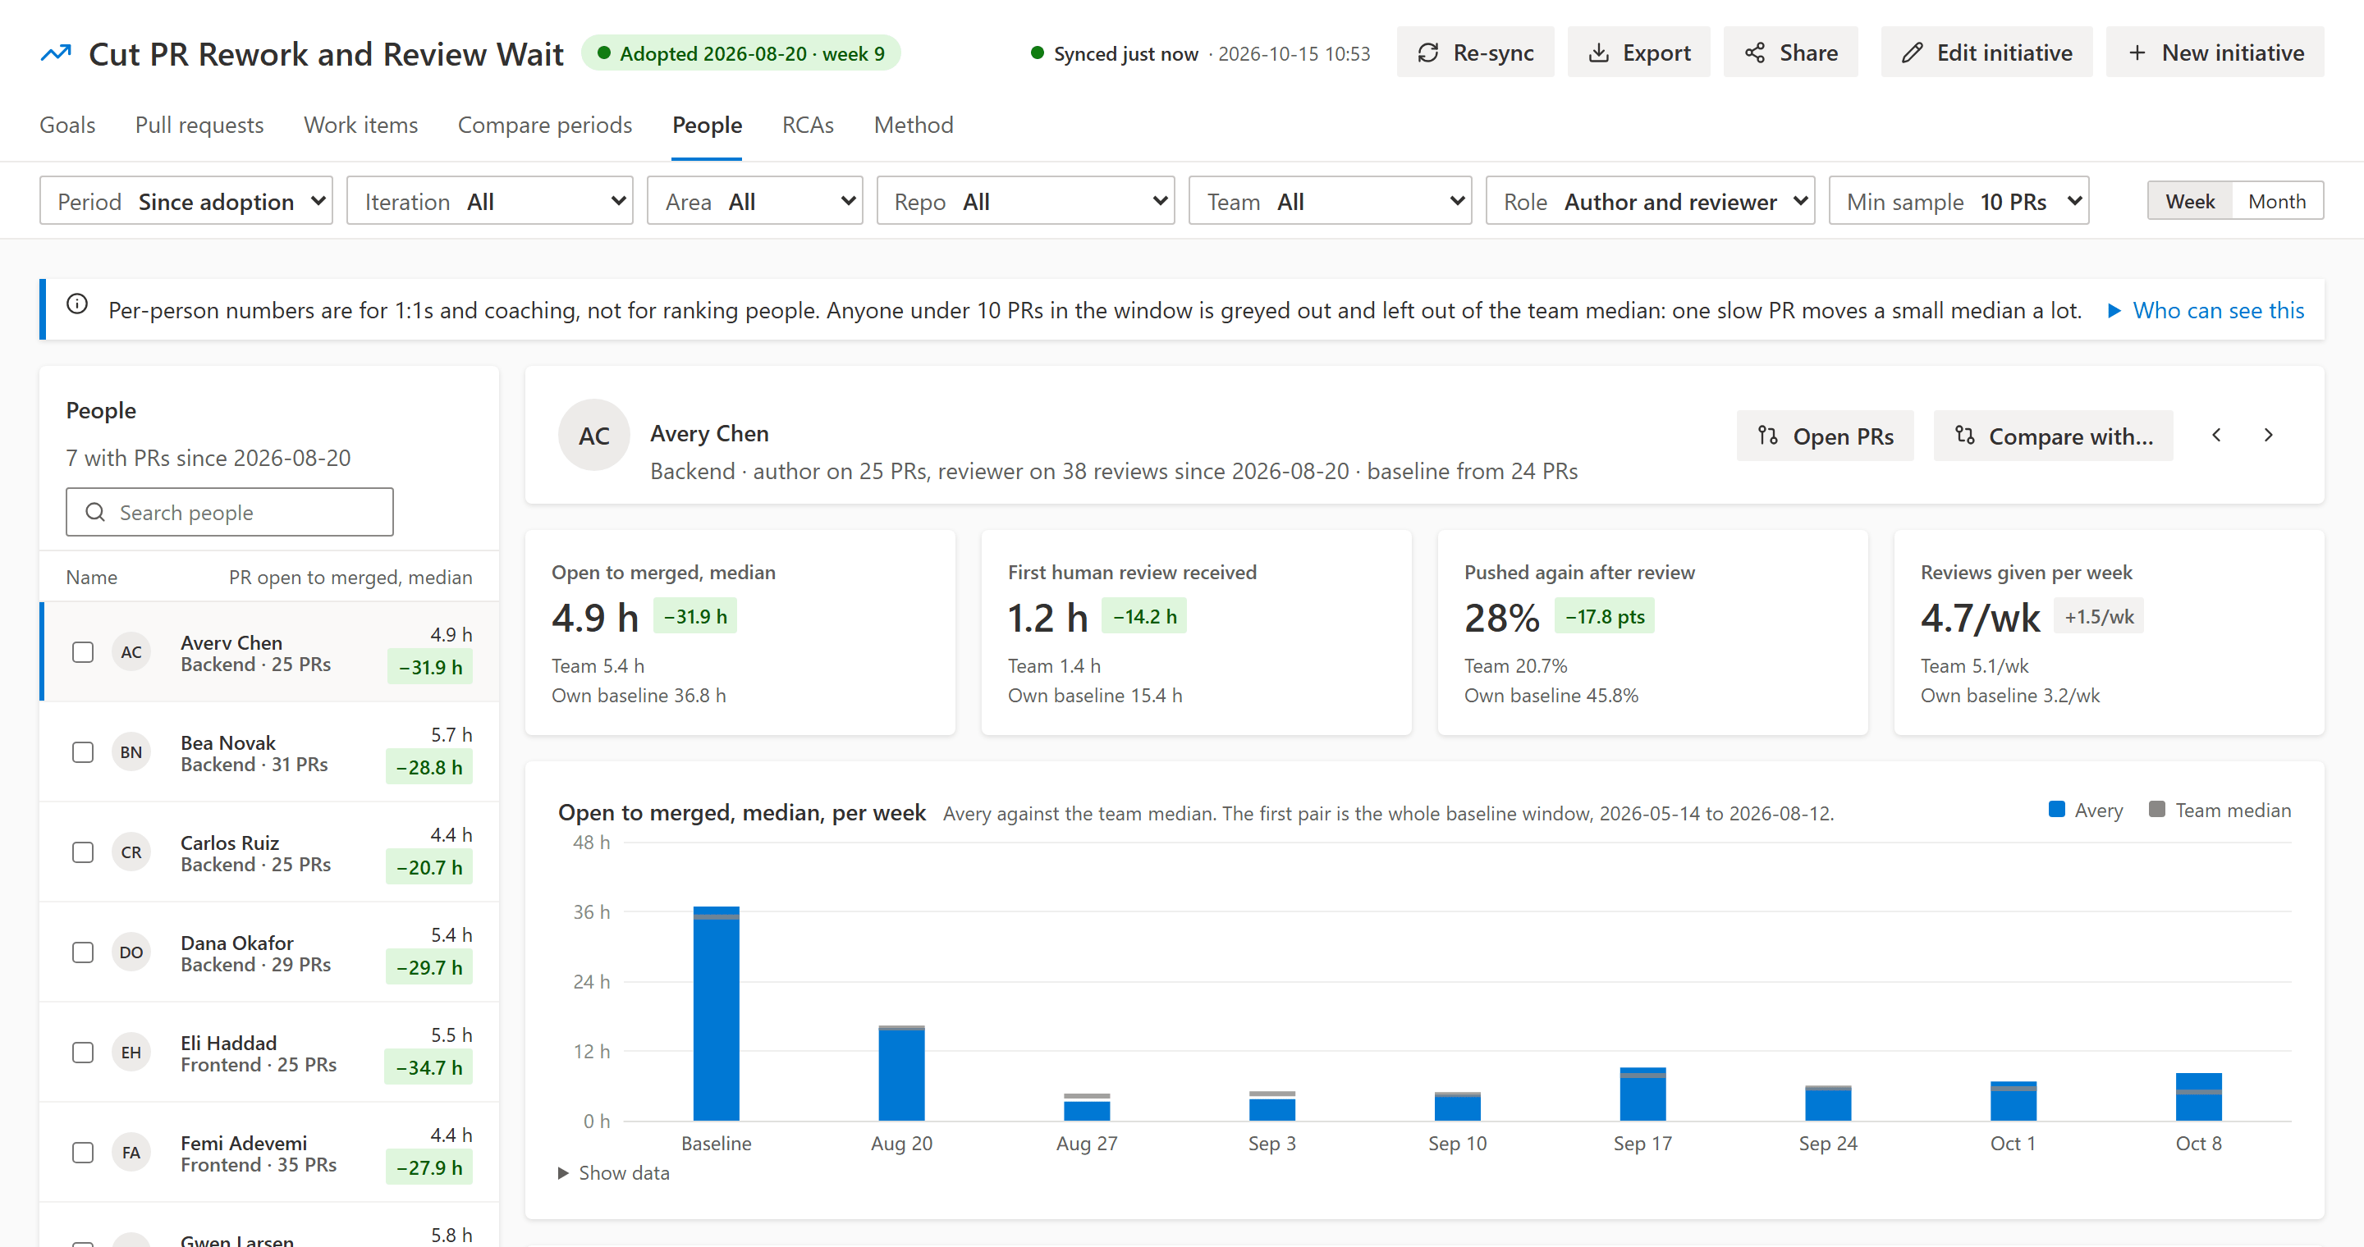The image size is (2364, 1247).
Task: Open the Period Since adoption dropdown
Action: (186, 201)
